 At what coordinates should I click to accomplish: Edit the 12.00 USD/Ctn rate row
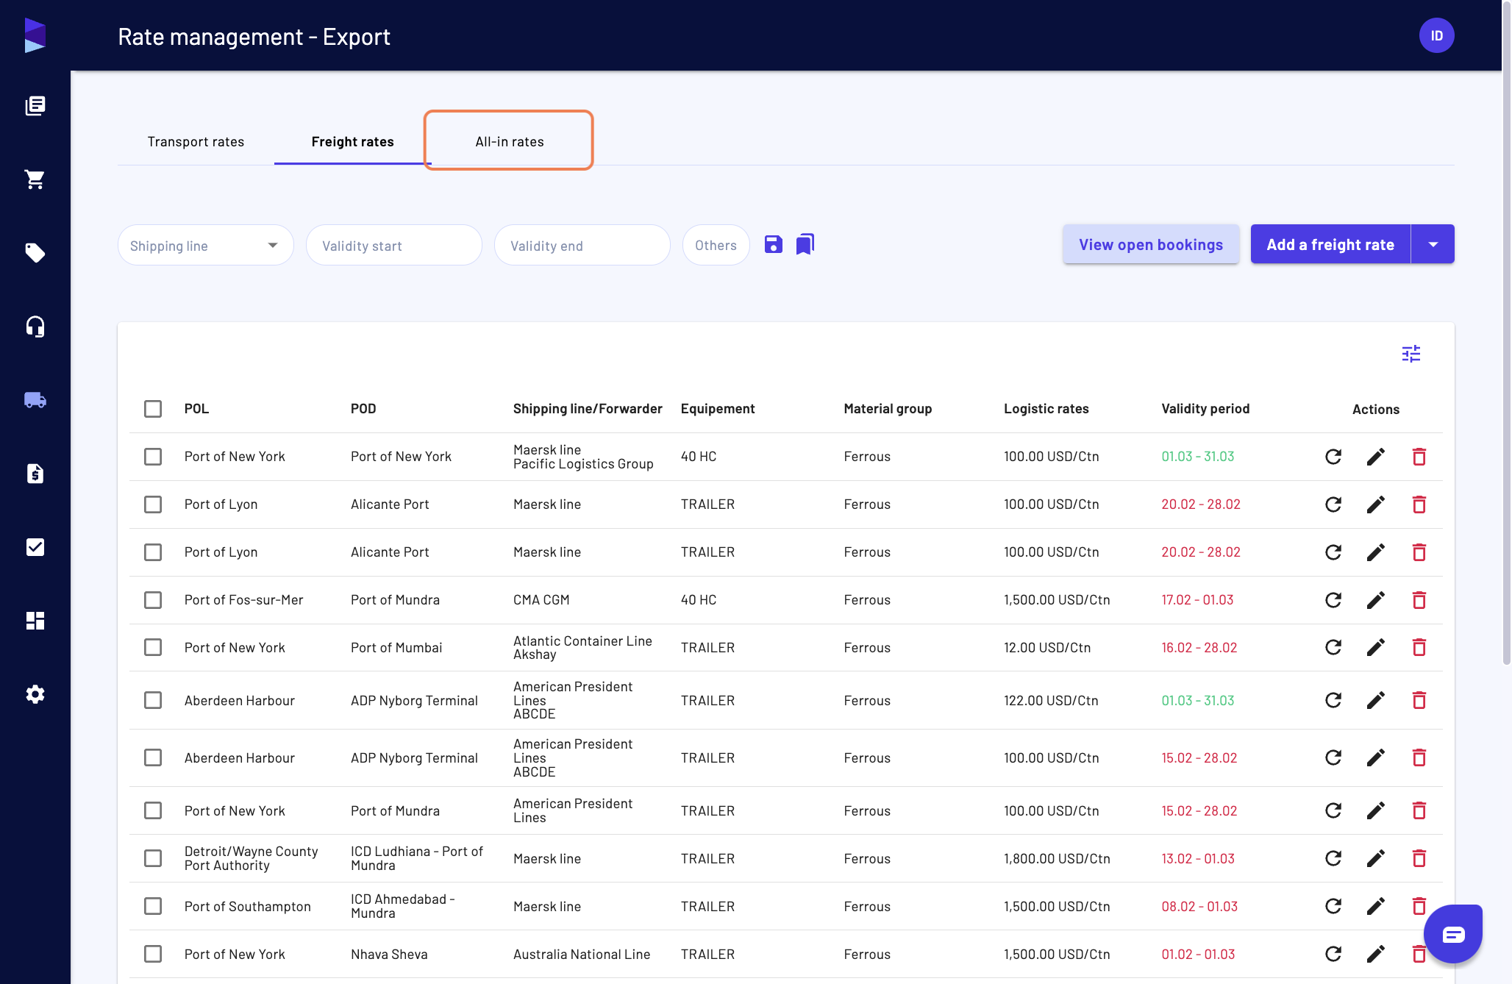click(x=1376, y=647)
